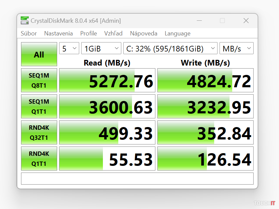The image size is (279, 209).
Task: Open the Language menu
Action: pos(177,33)
